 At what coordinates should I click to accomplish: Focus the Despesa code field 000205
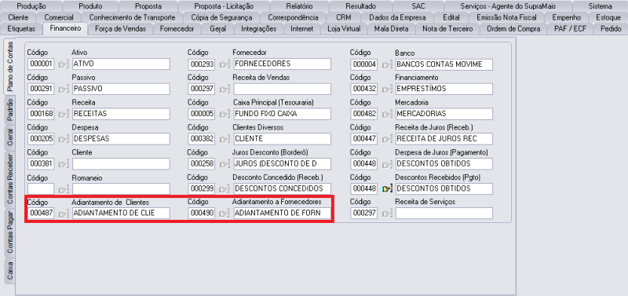click(41, 139)
